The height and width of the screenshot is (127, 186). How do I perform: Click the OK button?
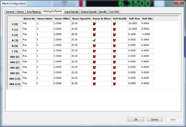[136, 119]
